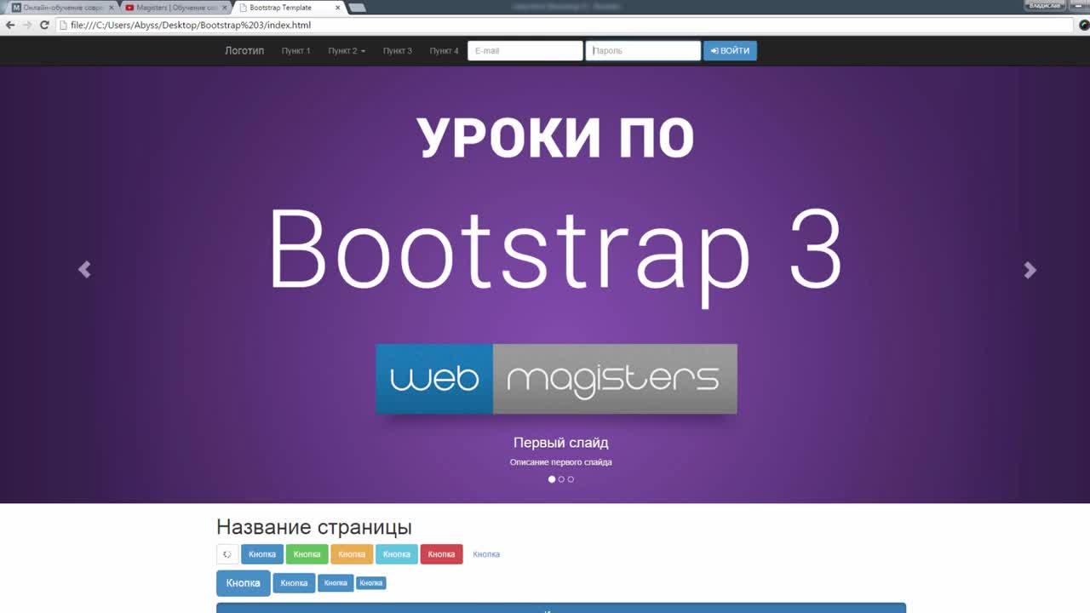Click the browser forward arrow
Screen dimensions: 1090x613
coord(27,25)
